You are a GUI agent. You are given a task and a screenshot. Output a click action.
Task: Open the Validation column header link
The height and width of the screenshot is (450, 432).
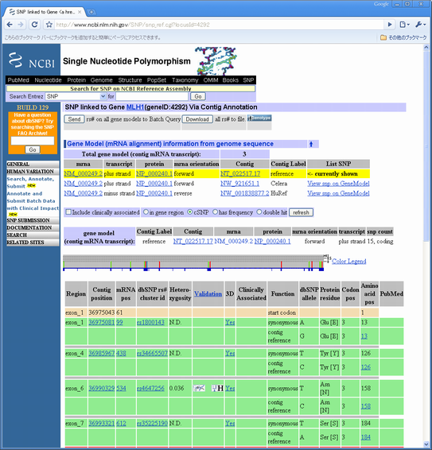pyautogui.click(x=208, y=293)
